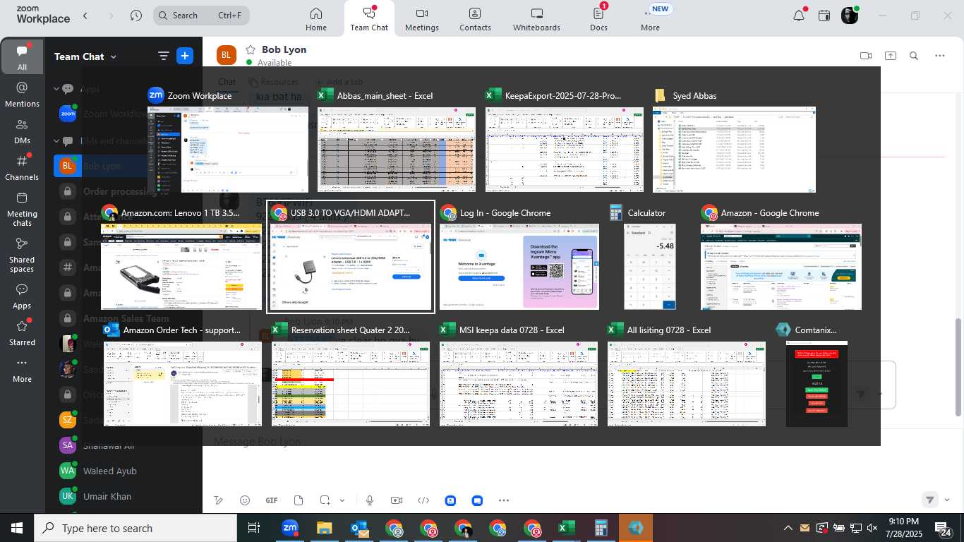Expand the screenshot options arrow
The height and width of the screenshot is (542, 964).
[x=342, y=500]
